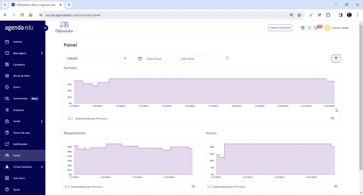Screen dimensions: 363x195
Task: Open a new browser tab
Action: click(x=69, y=5)
